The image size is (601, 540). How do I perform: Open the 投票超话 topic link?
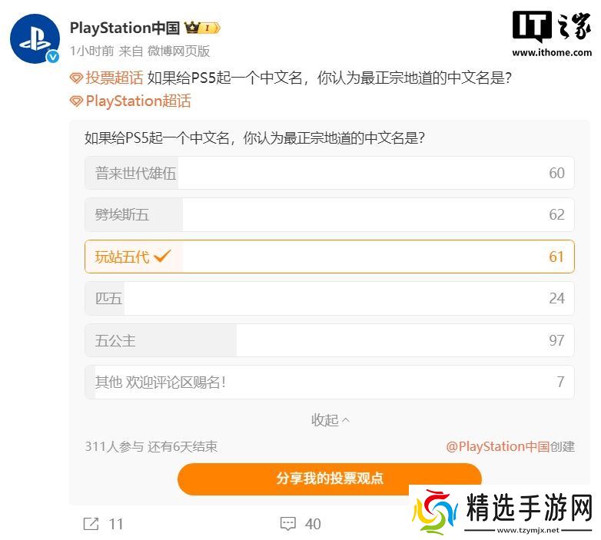coord(115,78)
